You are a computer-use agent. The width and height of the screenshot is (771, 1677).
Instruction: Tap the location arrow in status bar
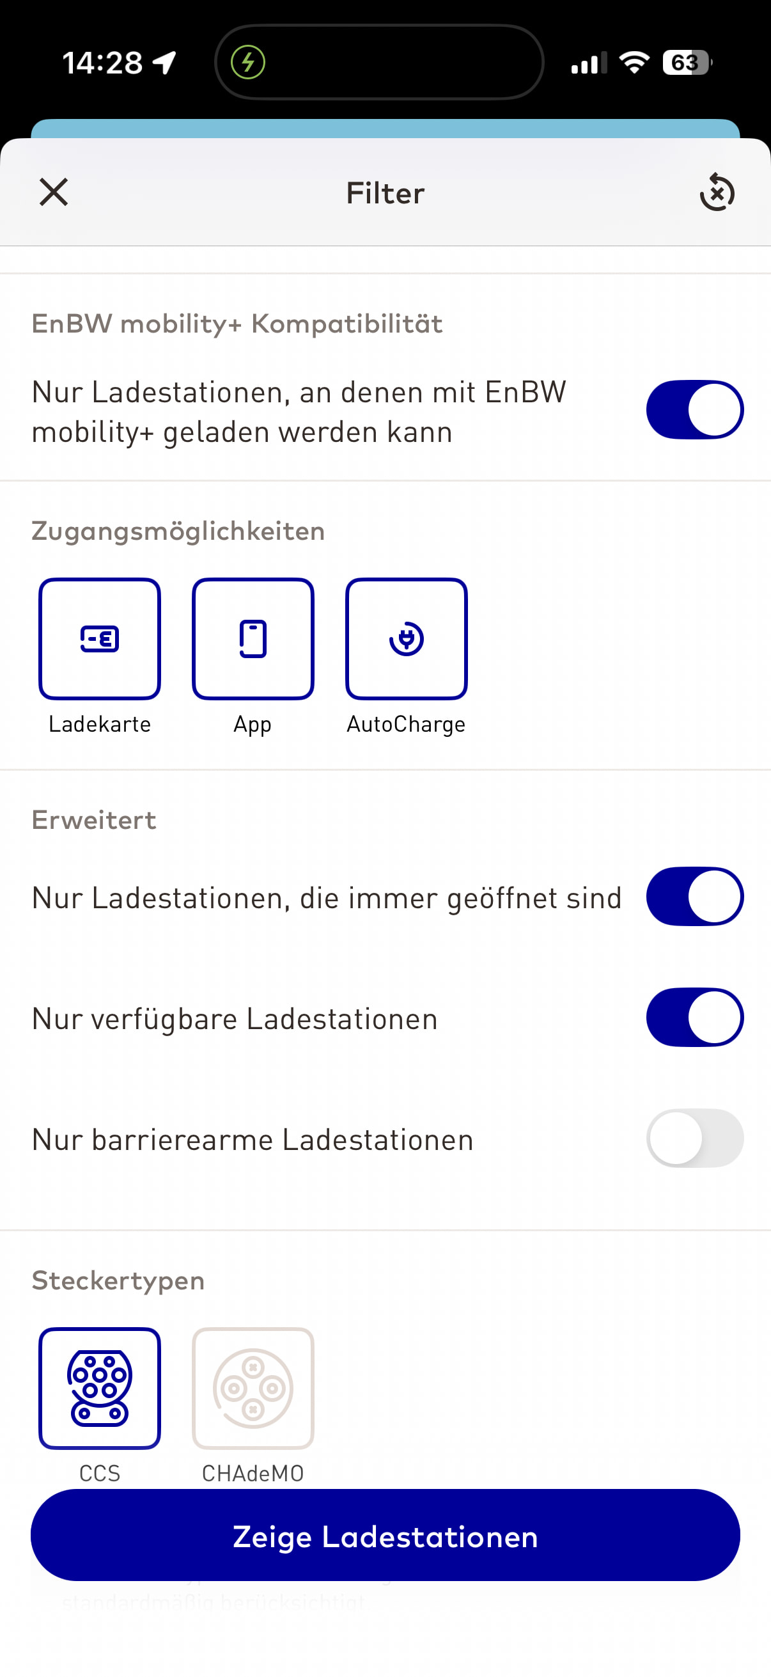click(x=164, y=63)
